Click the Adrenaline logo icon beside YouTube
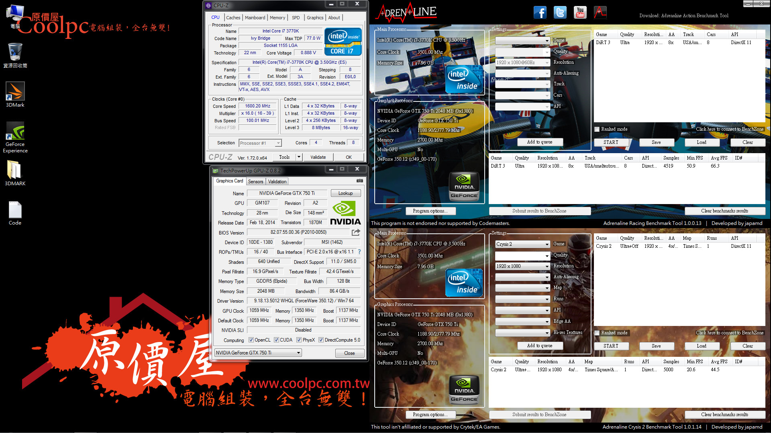 pos(600,12)
